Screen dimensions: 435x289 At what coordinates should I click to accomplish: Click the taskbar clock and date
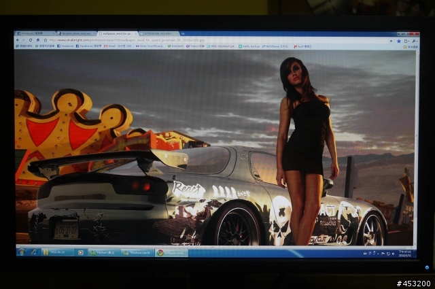[x=406, y=254]
